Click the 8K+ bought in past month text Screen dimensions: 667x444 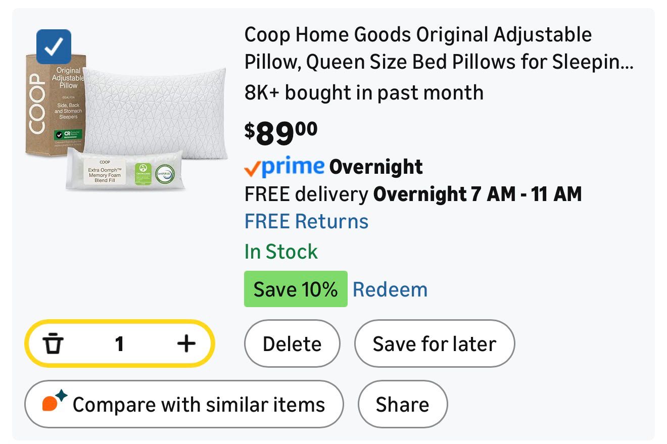(x=364, y=93)
